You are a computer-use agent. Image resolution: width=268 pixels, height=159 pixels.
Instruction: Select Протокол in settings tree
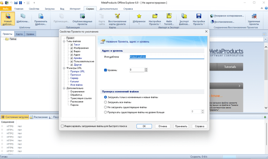[75, 75]
